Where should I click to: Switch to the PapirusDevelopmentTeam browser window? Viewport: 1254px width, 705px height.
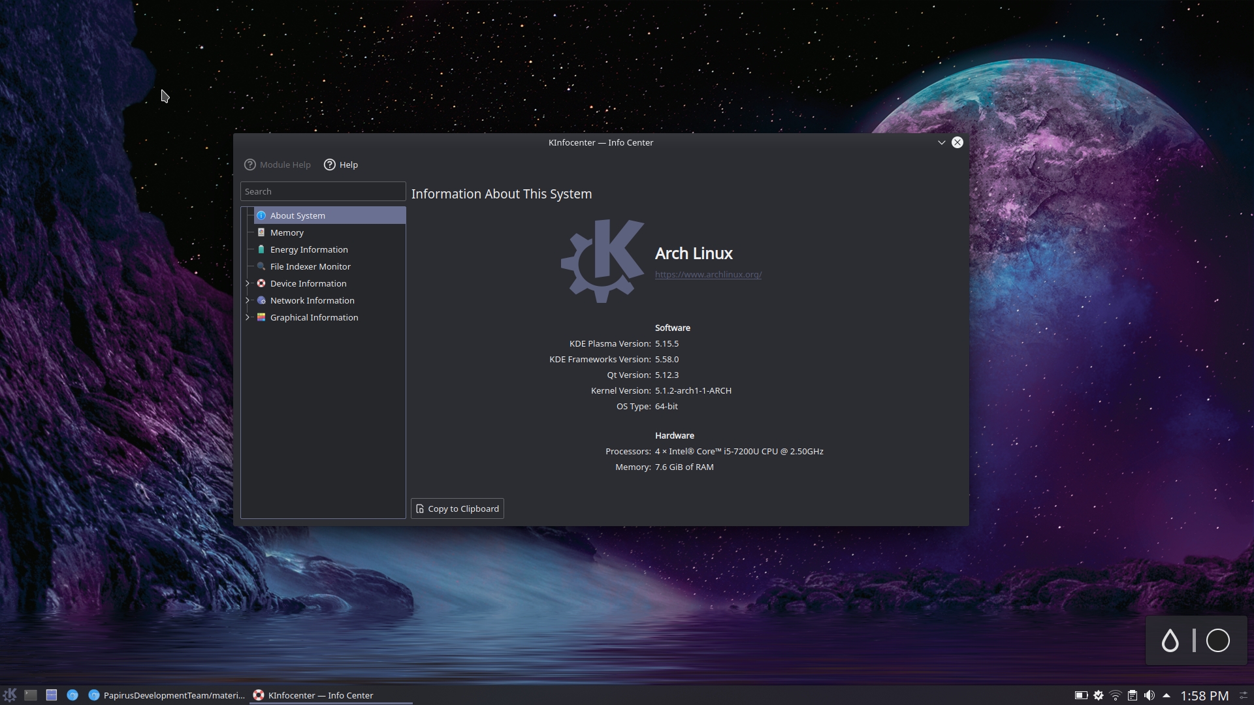(x=167, y=695)
